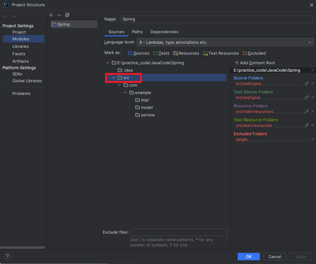Select the service folder
316x264 pixels.
145,115
